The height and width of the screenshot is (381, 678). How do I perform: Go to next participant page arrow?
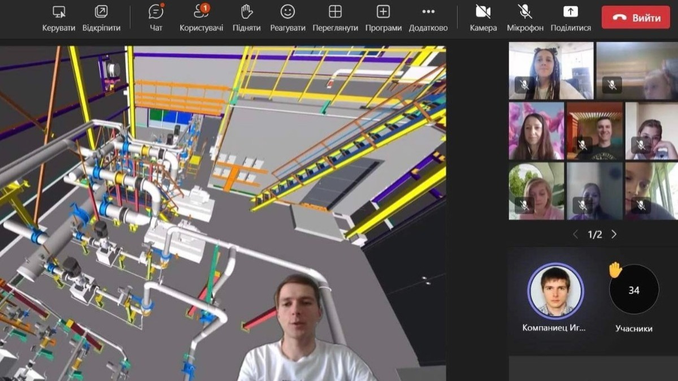[x=614, y=235]
